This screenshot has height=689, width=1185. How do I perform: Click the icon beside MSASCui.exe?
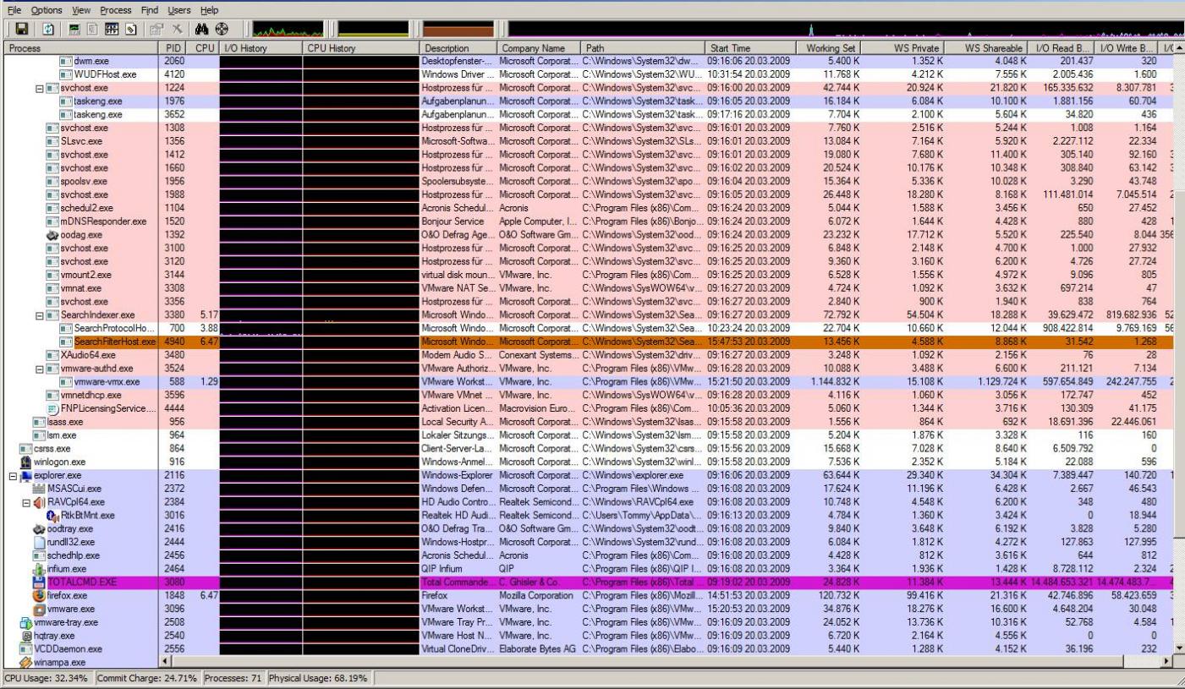[39, 489]
